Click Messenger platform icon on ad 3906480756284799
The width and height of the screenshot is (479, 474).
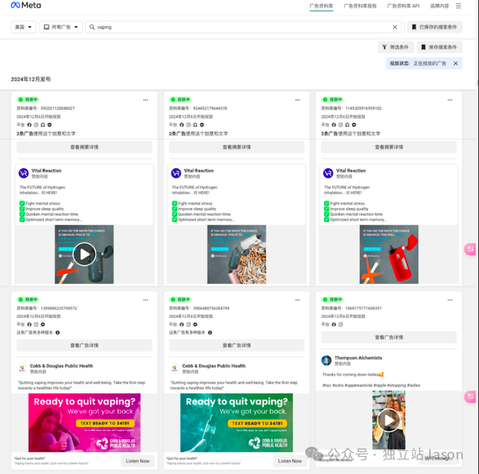tap(195, 324)
